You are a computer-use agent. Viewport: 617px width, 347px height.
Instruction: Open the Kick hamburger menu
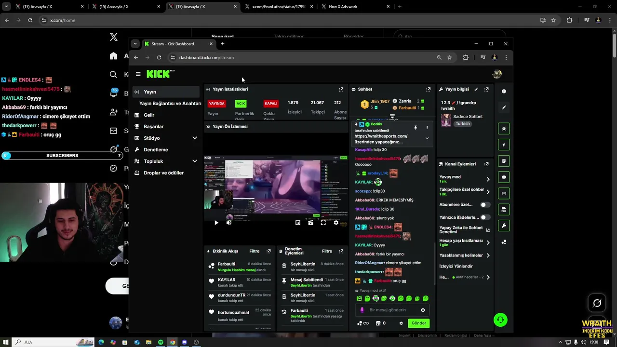tap(138, 74)
